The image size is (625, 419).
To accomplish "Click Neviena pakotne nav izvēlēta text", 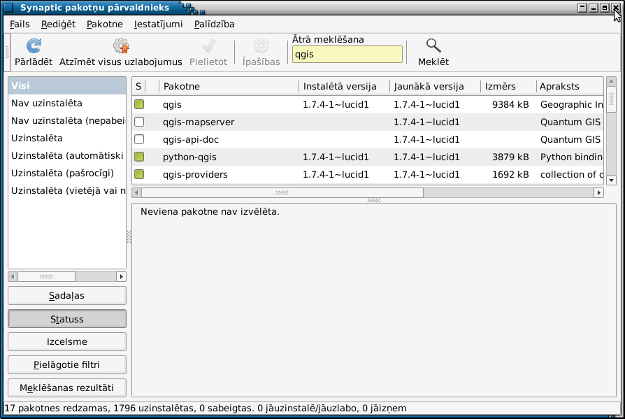I will pos(210,212).
